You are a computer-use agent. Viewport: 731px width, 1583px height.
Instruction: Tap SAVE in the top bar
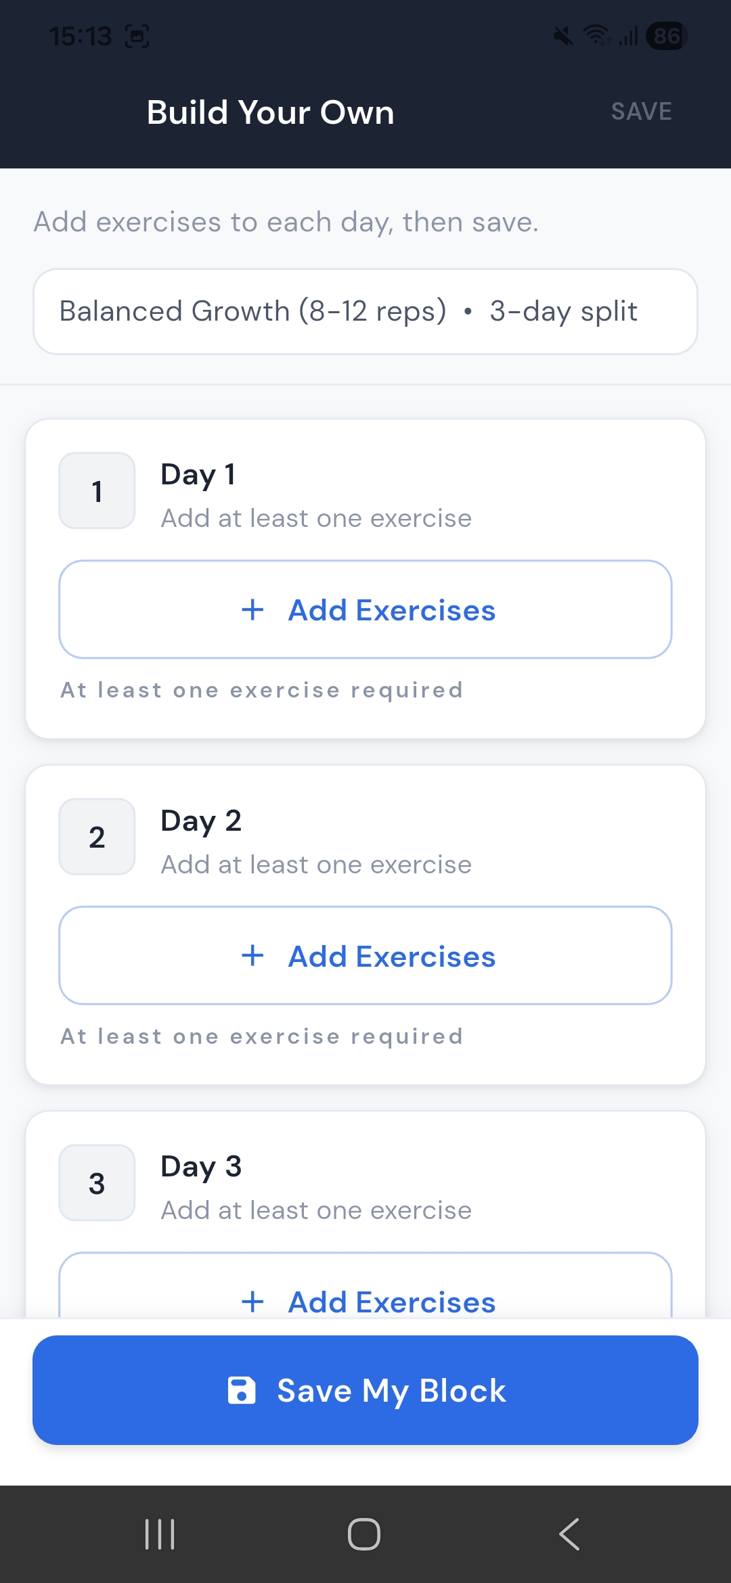pos(641,111)
